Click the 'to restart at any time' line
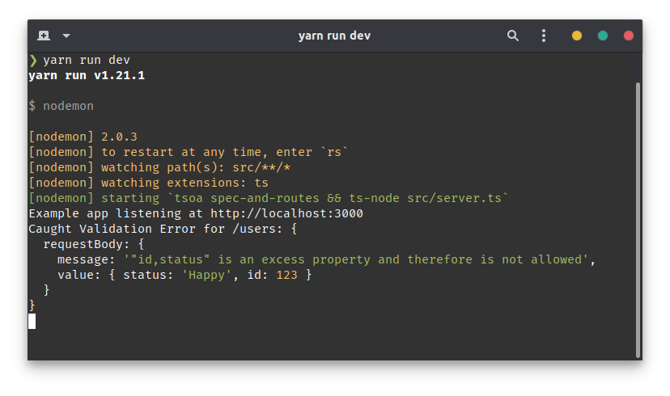 pos(189,152)
